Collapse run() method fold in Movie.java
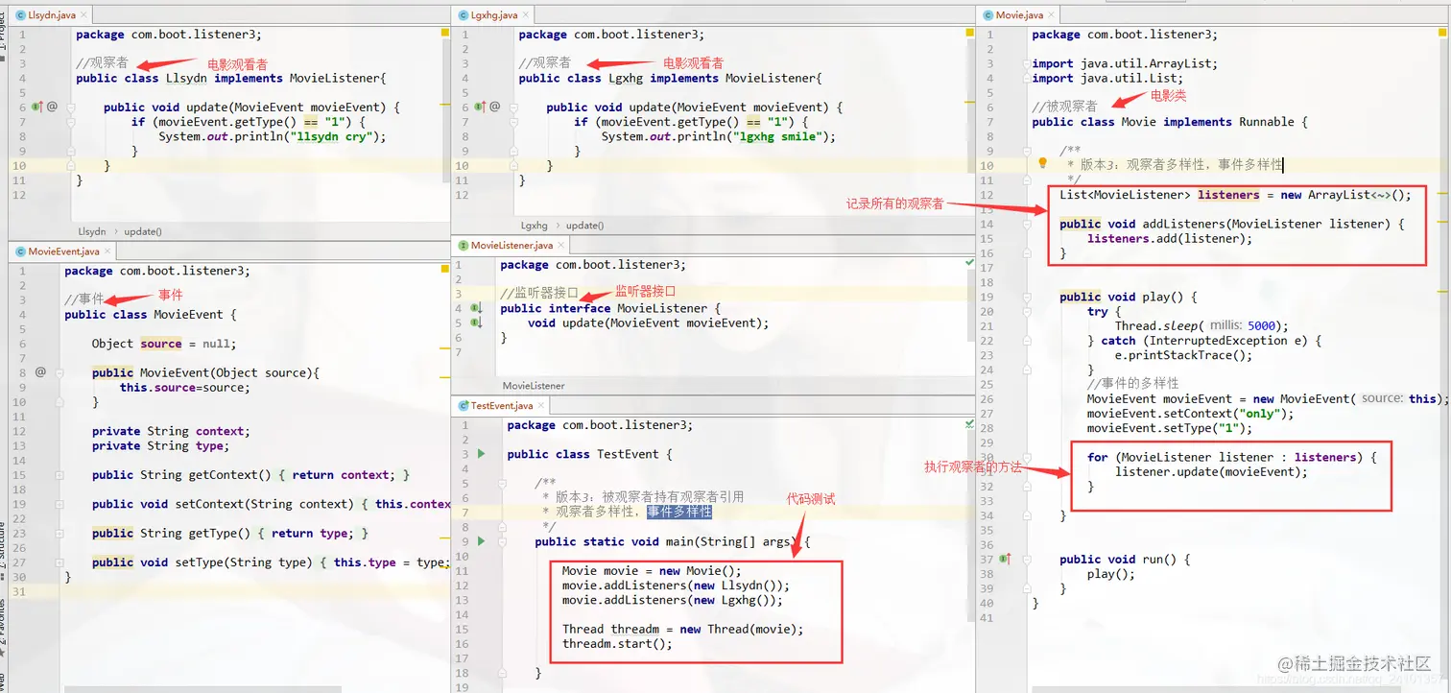The width and height of the screenshot is (1451, 693). 1027,559
